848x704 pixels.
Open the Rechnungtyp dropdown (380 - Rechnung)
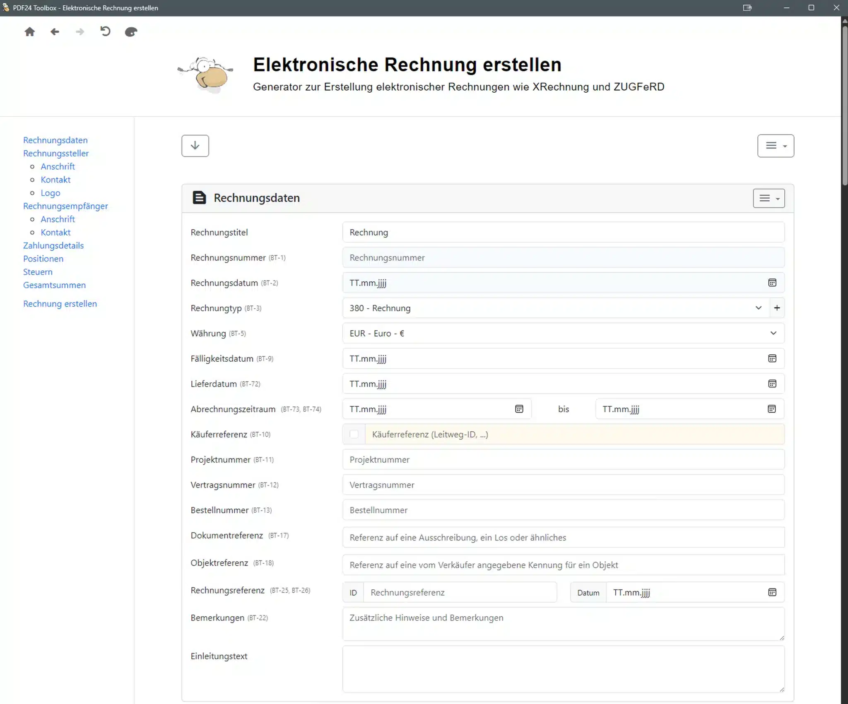pyautogui.click(x=556, y=308)
